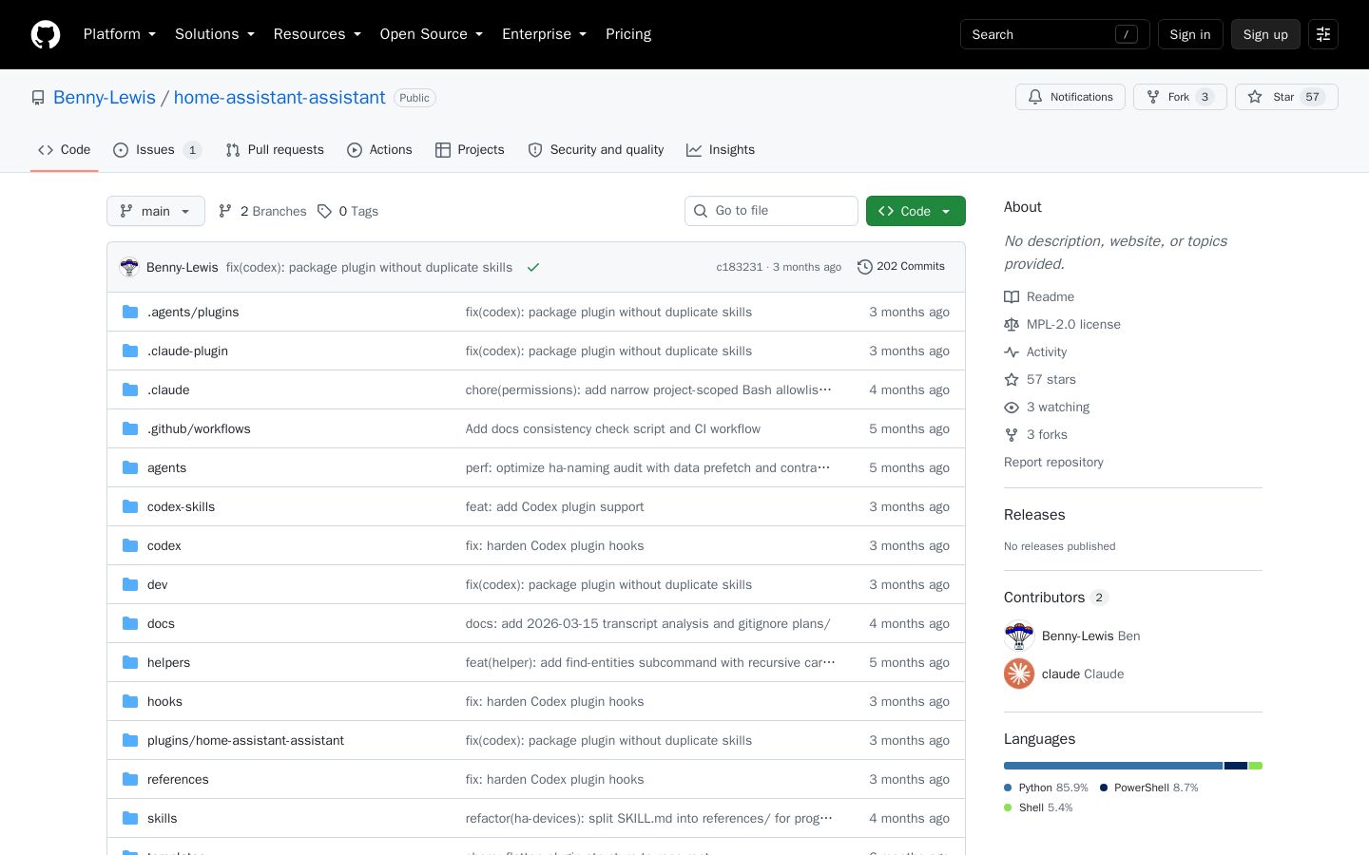This screenshot has width=1369, height=855.
Task: Open the GitHub homepage logo
Action: point(46,34)
